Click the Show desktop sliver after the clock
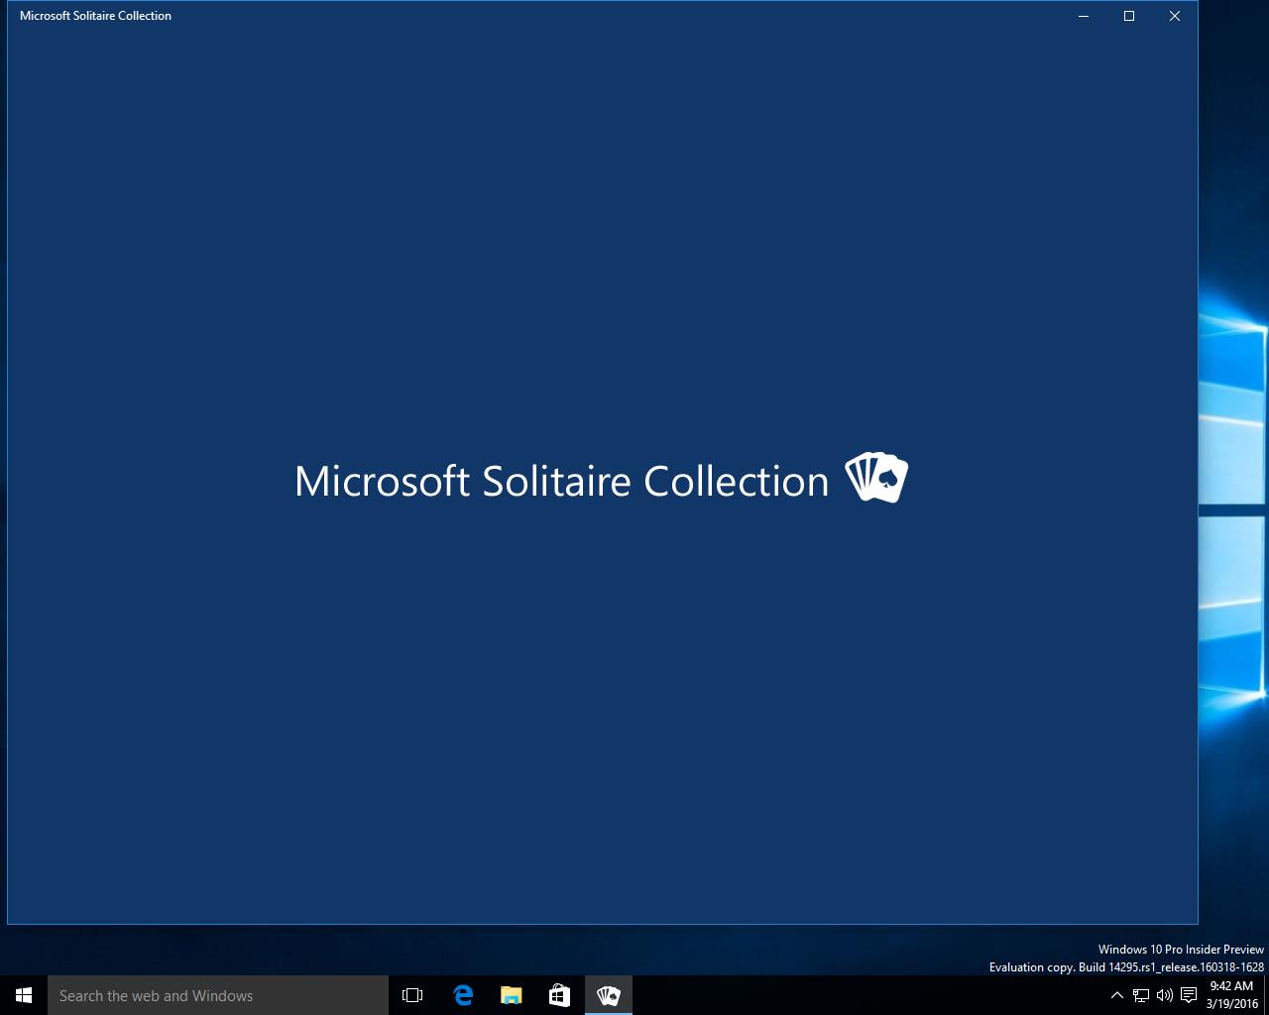The height and width of the screenshot is (1015, 1269). tap(1266, 995)
